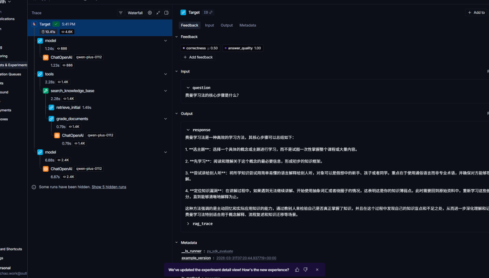489x278 pixels.
Task: Give thumbs down on new experience
Action: pos(306,269)
